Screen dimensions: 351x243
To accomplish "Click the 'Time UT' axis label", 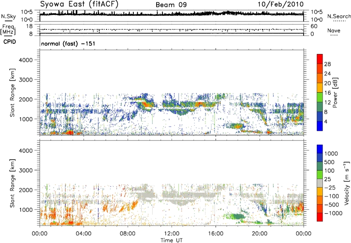I will pyautogui.click(x=172, y=240).
